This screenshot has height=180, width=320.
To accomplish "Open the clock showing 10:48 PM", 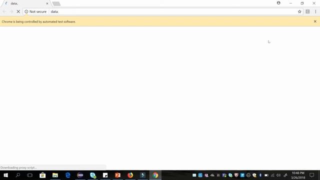I will (298, 175).
